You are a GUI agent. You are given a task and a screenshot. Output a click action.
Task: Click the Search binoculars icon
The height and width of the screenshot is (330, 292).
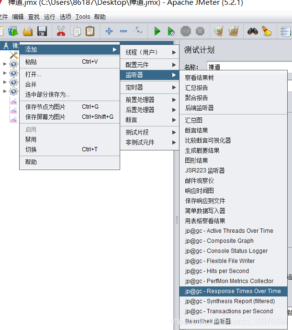253,31
